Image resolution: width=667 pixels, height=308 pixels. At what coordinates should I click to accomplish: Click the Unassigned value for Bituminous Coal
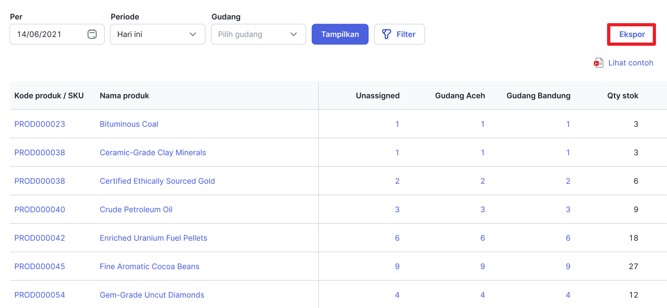click(x=397, y=124)
